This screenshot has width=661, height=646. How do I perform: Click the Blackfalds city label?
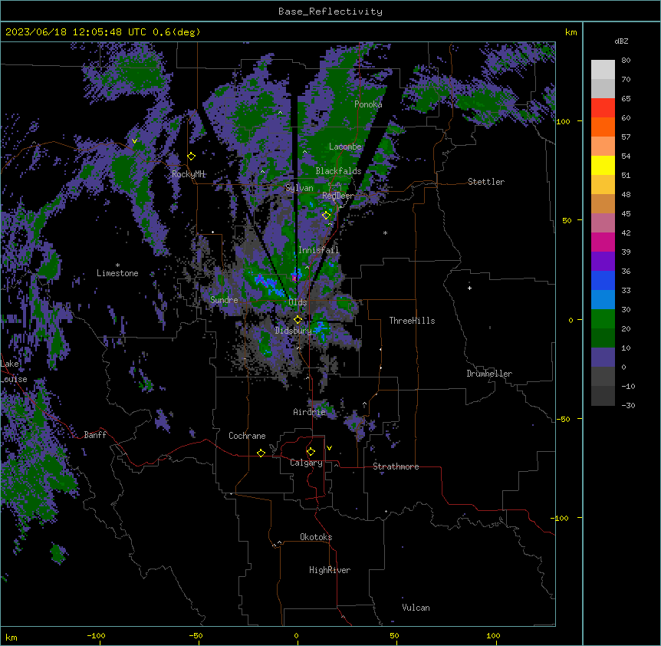pyautogui.click(x=338, y=171)
